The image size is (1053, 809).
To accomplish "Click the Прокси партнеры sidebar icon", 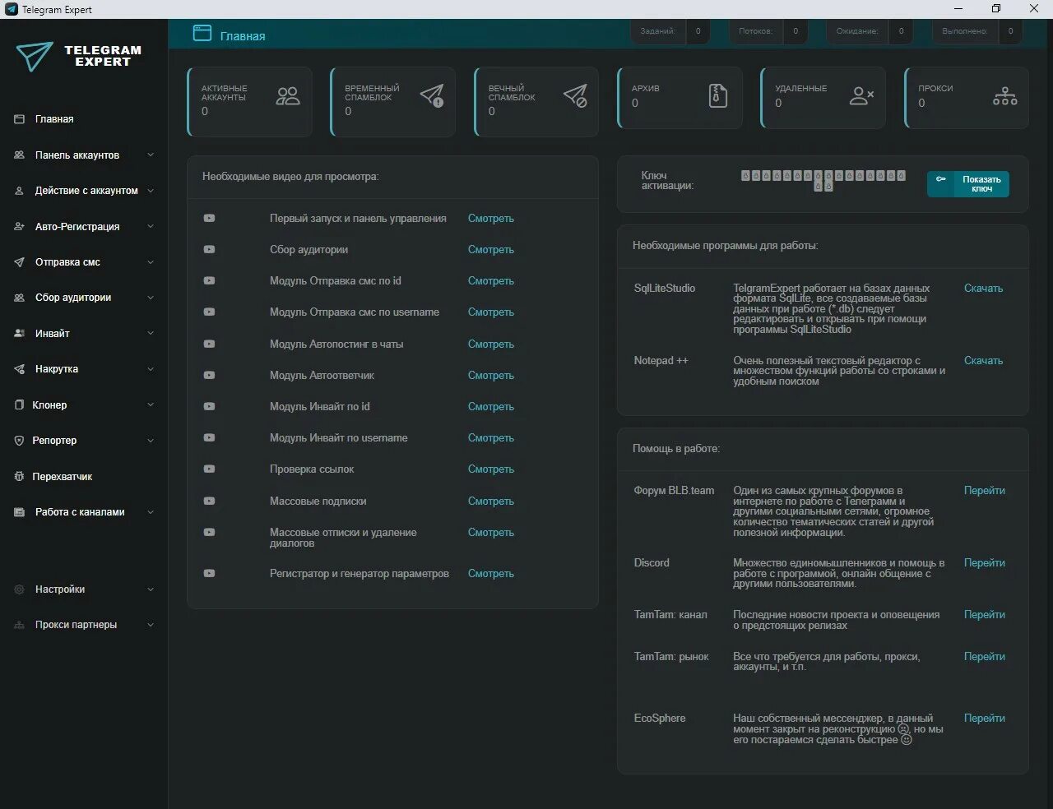I will (x=19, y=625).
